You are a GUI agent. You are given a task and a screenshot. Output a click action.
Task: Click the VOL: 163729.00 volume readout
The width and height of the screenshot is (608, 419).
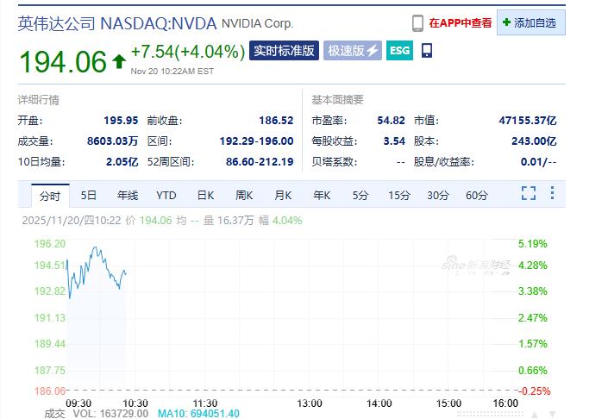pos(110,414)
